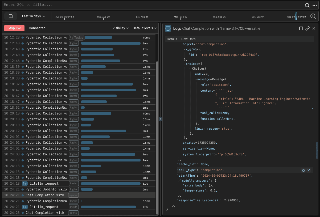The height and width of the screenshot is (217, 320).
Task: Click the diamond icon of the 20:24:23 Chat Completion row
Action: 23,213
